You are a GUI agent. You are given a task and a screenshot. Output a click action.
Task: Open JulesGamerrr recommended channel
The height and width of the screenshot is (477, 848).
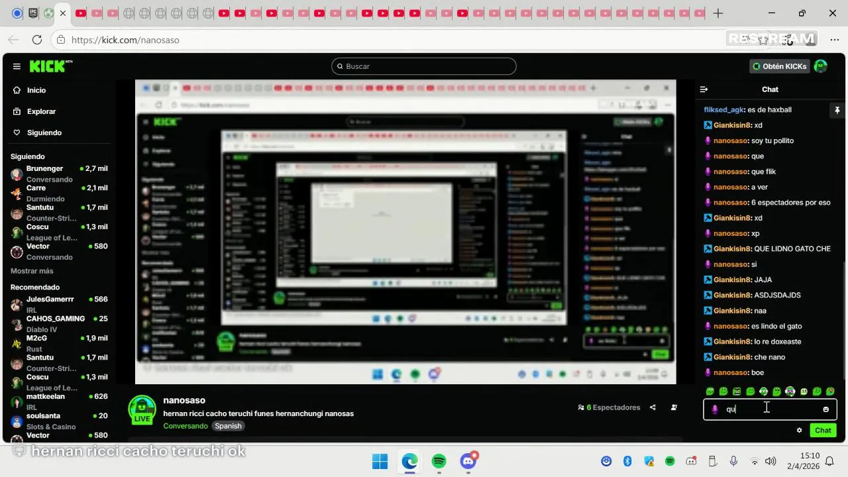coord(59,304)
